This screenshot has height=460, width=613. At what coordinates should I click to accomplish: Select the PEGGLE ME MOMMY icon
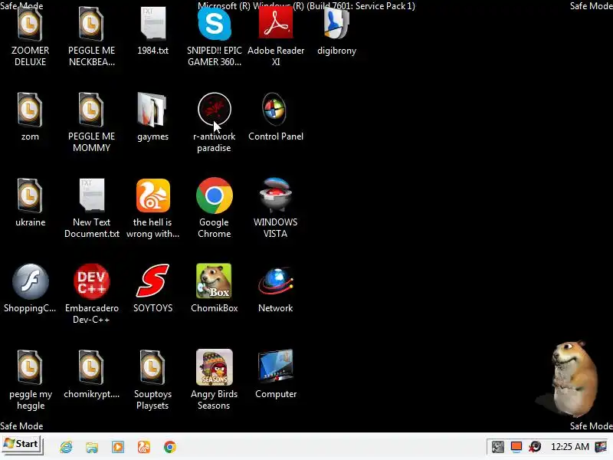[91, 110]
